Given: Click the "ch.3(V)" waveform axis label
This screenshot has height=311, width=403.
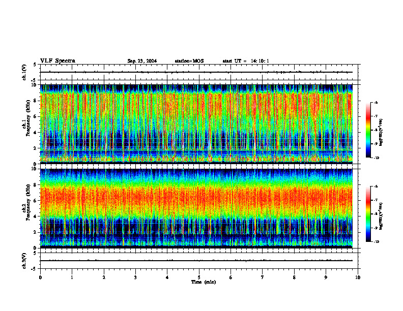Looking at the screenshot, I should click(x=24, y=261).
